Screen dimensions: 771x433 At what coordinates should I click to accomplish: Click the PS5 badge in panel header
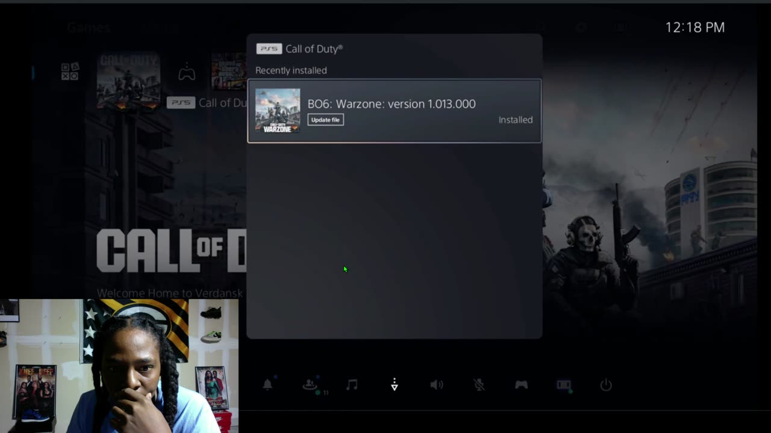269,49
